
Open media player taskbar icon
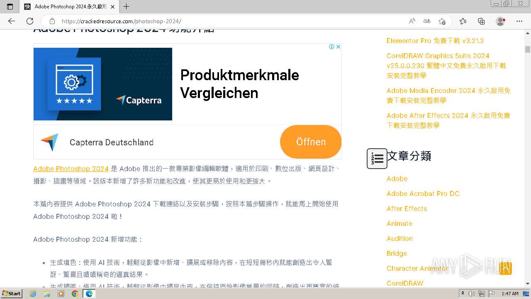point(61,294)
